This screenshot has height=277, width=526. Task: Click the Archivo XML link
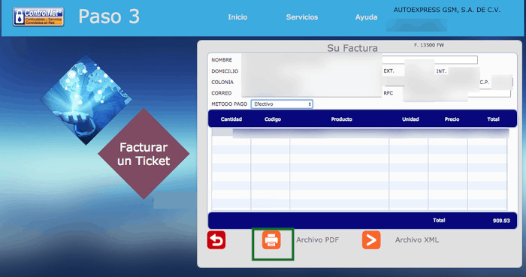coord(416,239)
